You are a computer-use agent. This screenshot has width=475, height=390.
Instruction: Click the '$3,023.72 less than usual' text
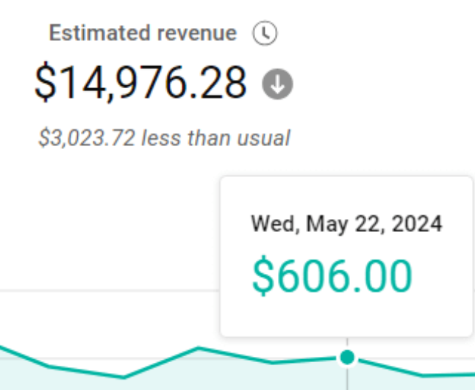point(165,138)
